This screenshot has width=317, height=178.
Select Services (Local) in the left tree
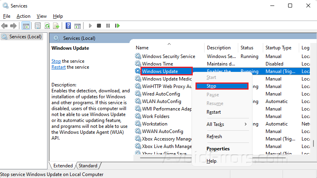[x=25, y=37]
